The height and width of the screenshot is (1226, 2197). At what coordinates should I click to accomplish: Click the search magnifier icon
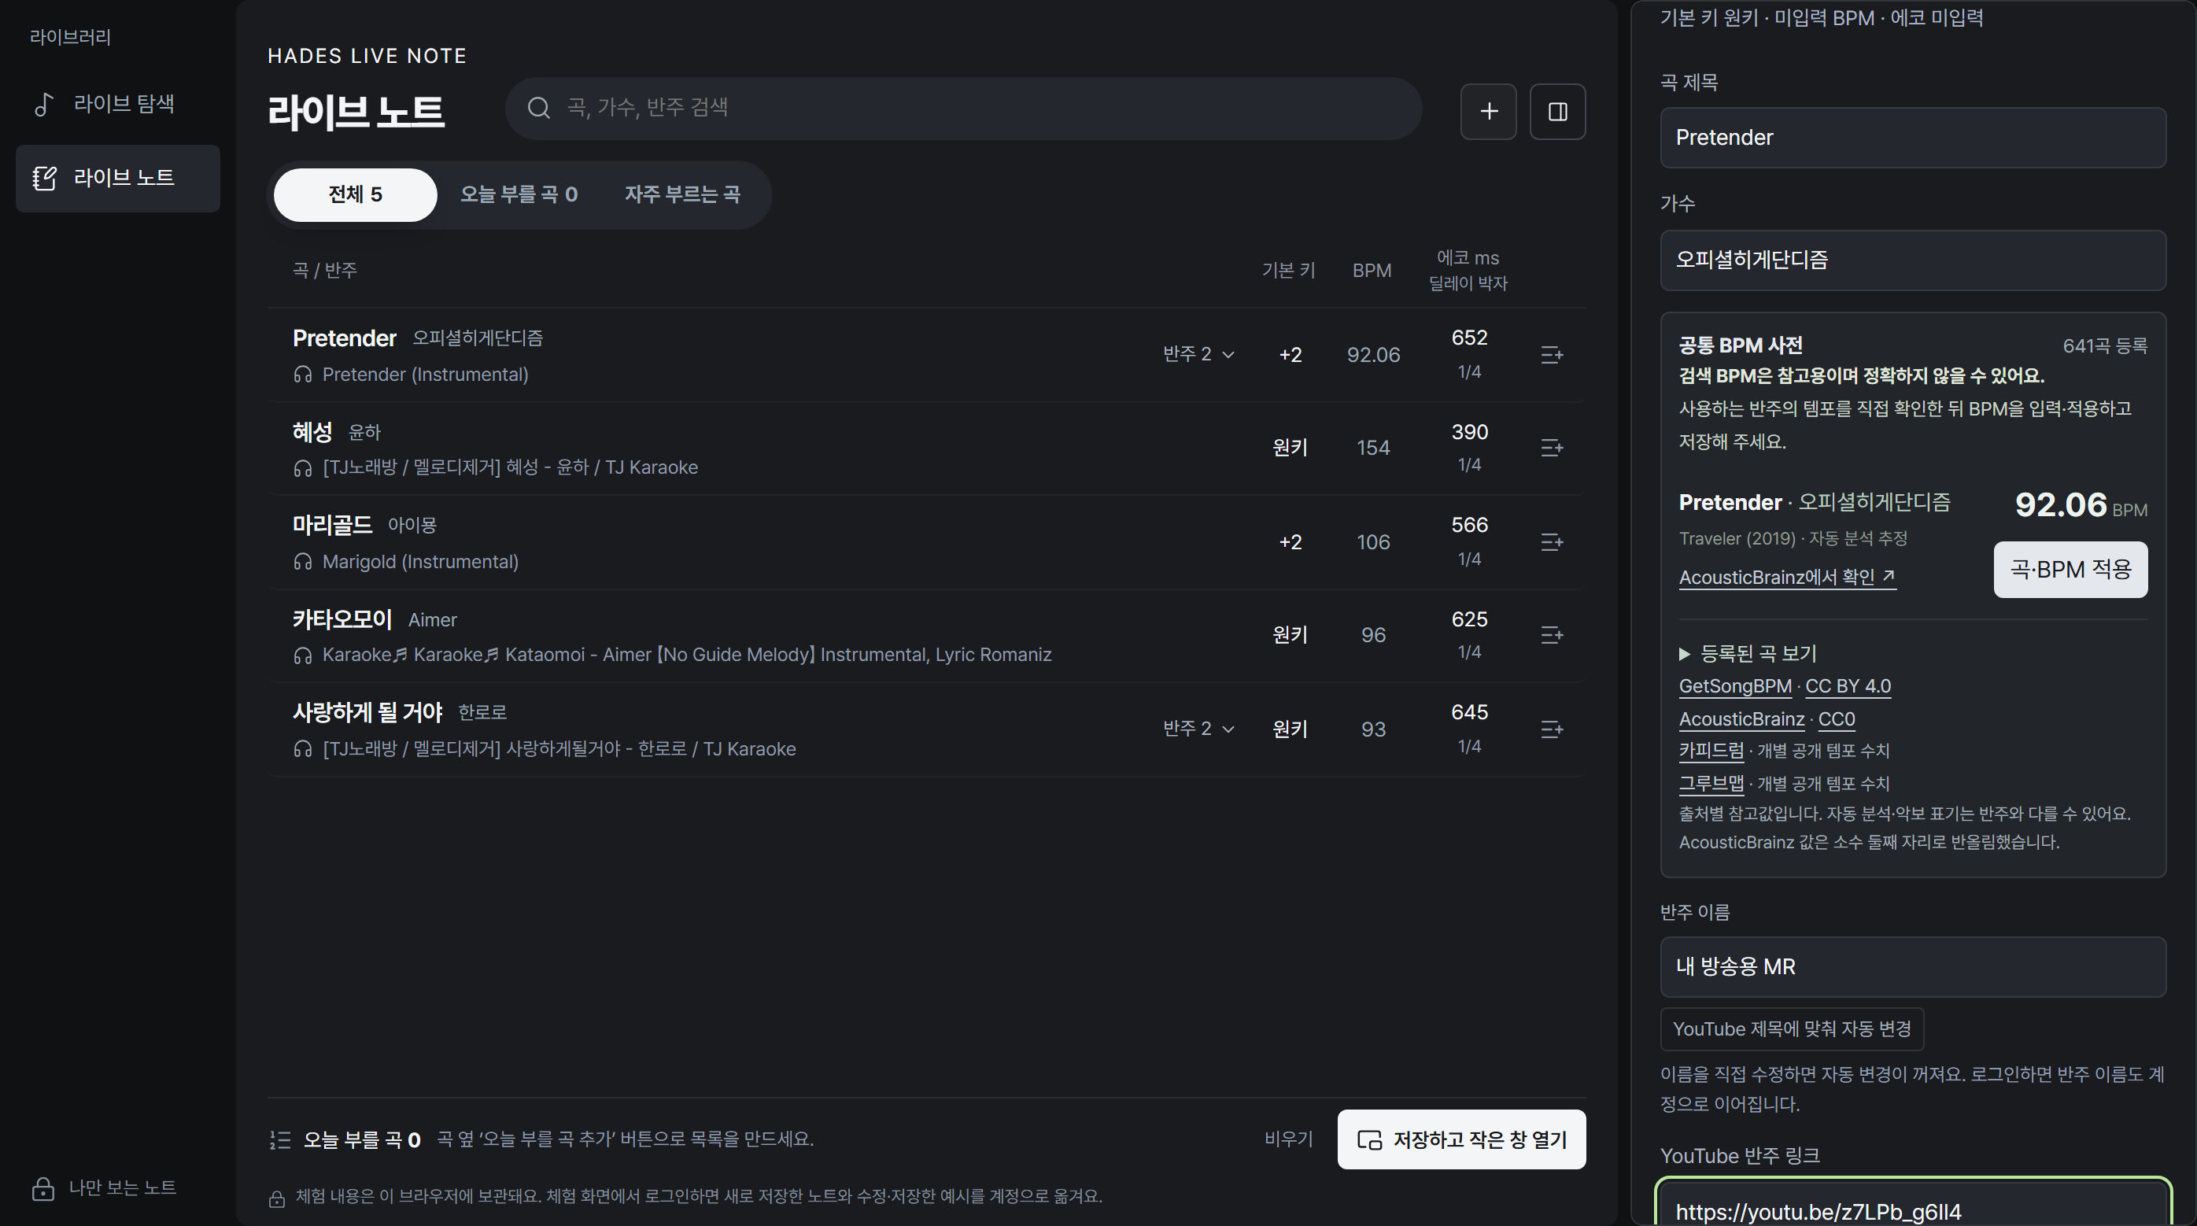pyautogui.click(x=538, y=108)
